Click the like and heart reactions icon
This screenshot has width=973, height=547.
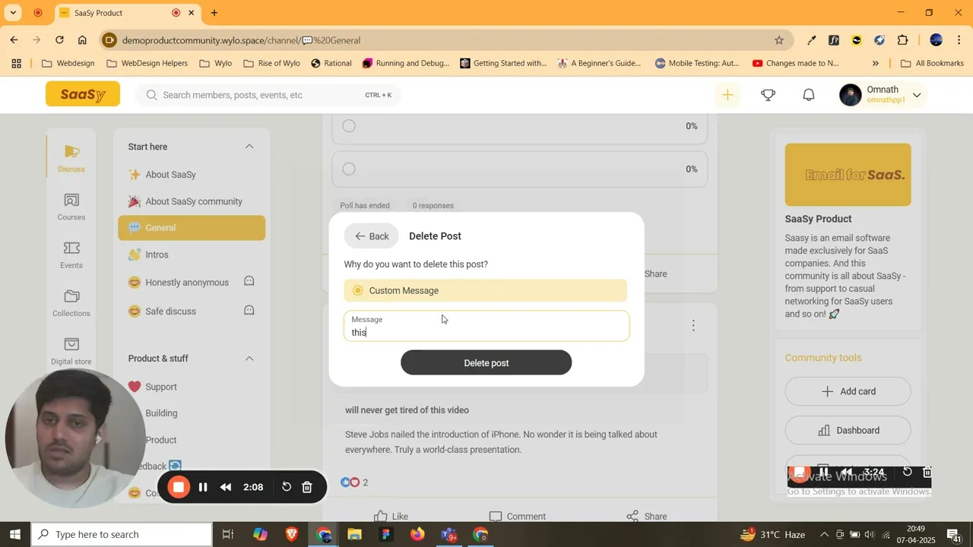click(x=350, y=482)
